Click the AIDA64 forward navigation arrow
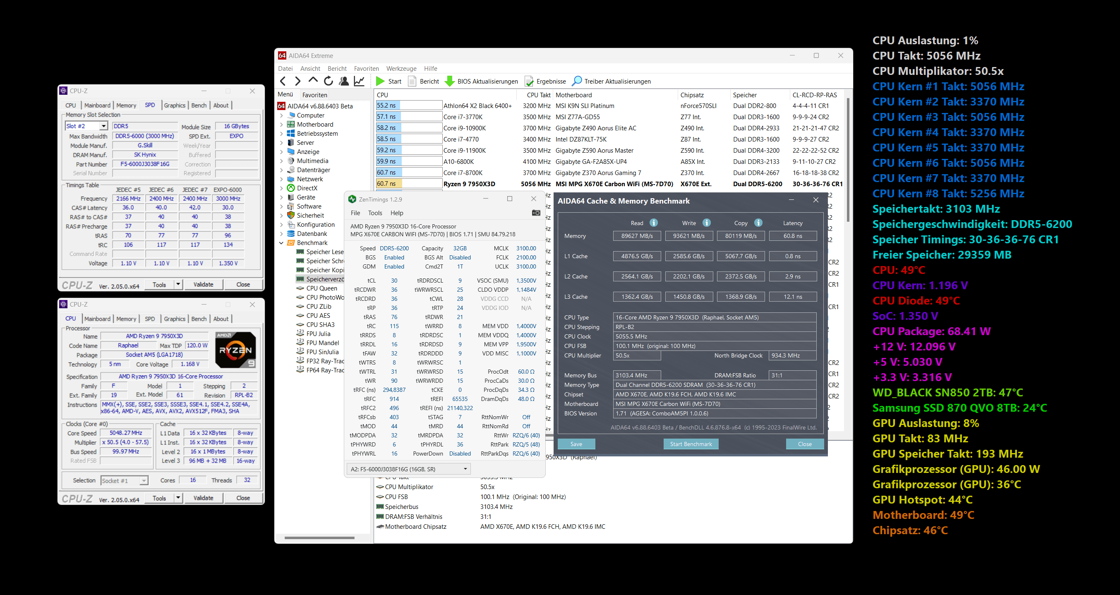1120x595 pixels. coord(297,81)
